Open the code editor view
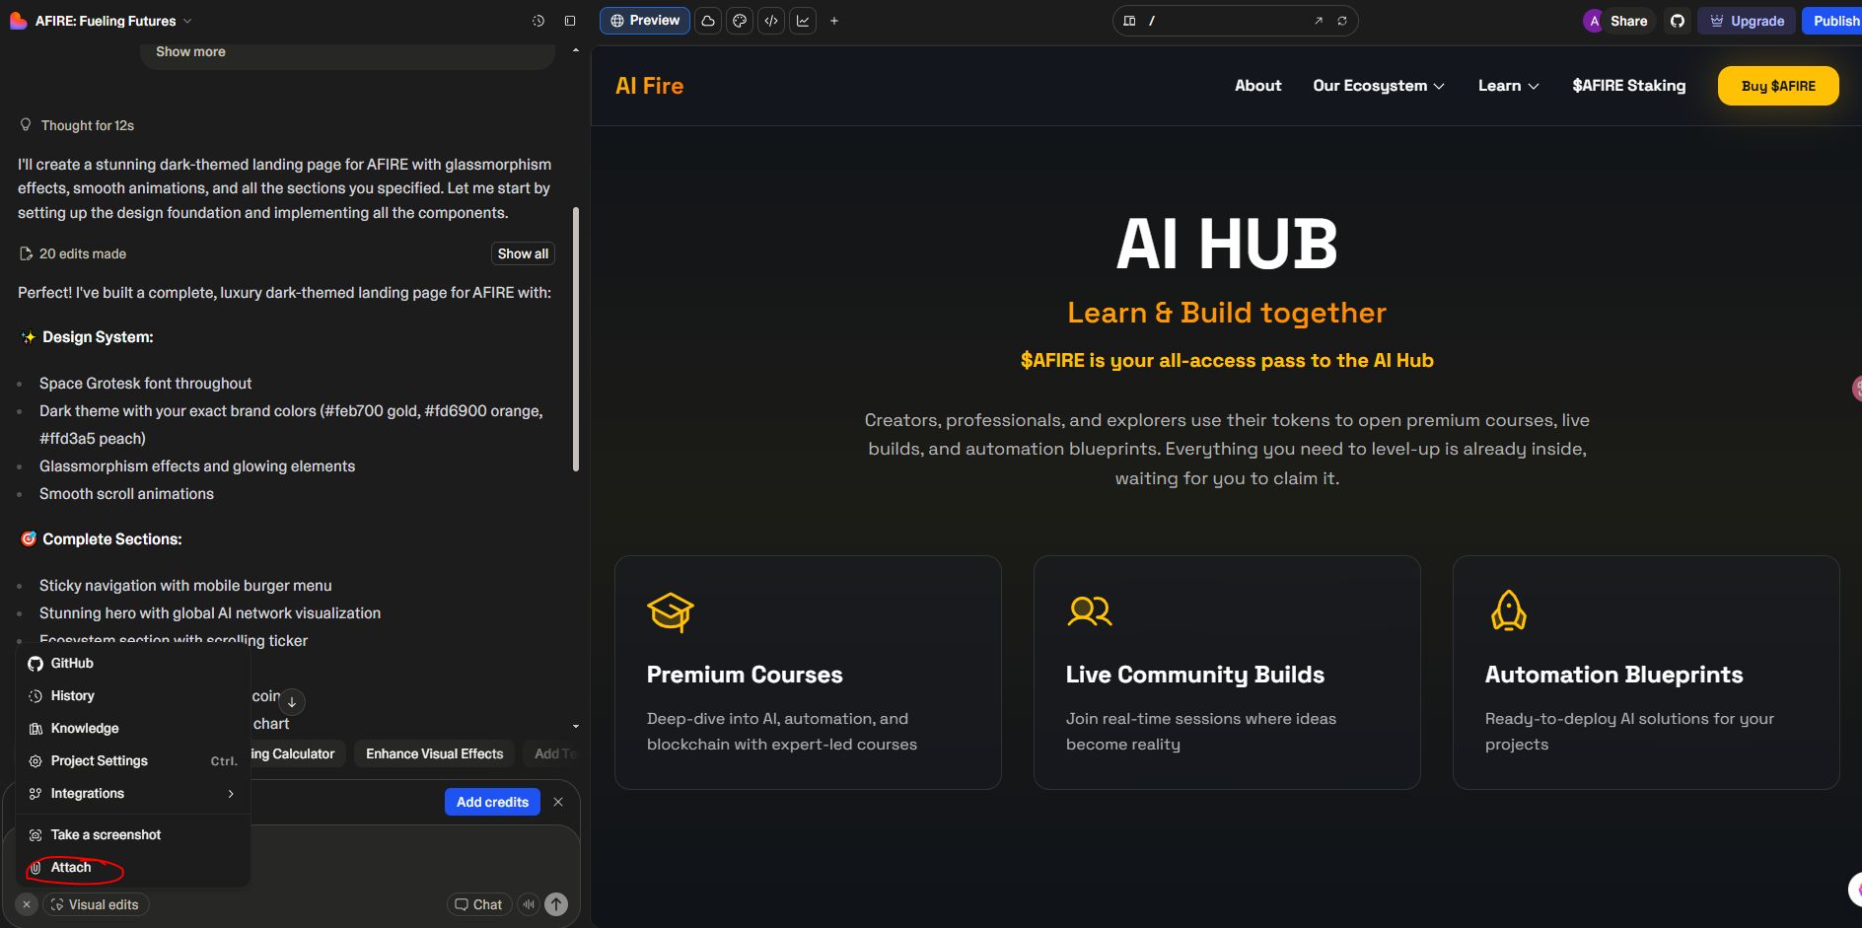Screen dimensions: 1862x928 click(771, 21)
